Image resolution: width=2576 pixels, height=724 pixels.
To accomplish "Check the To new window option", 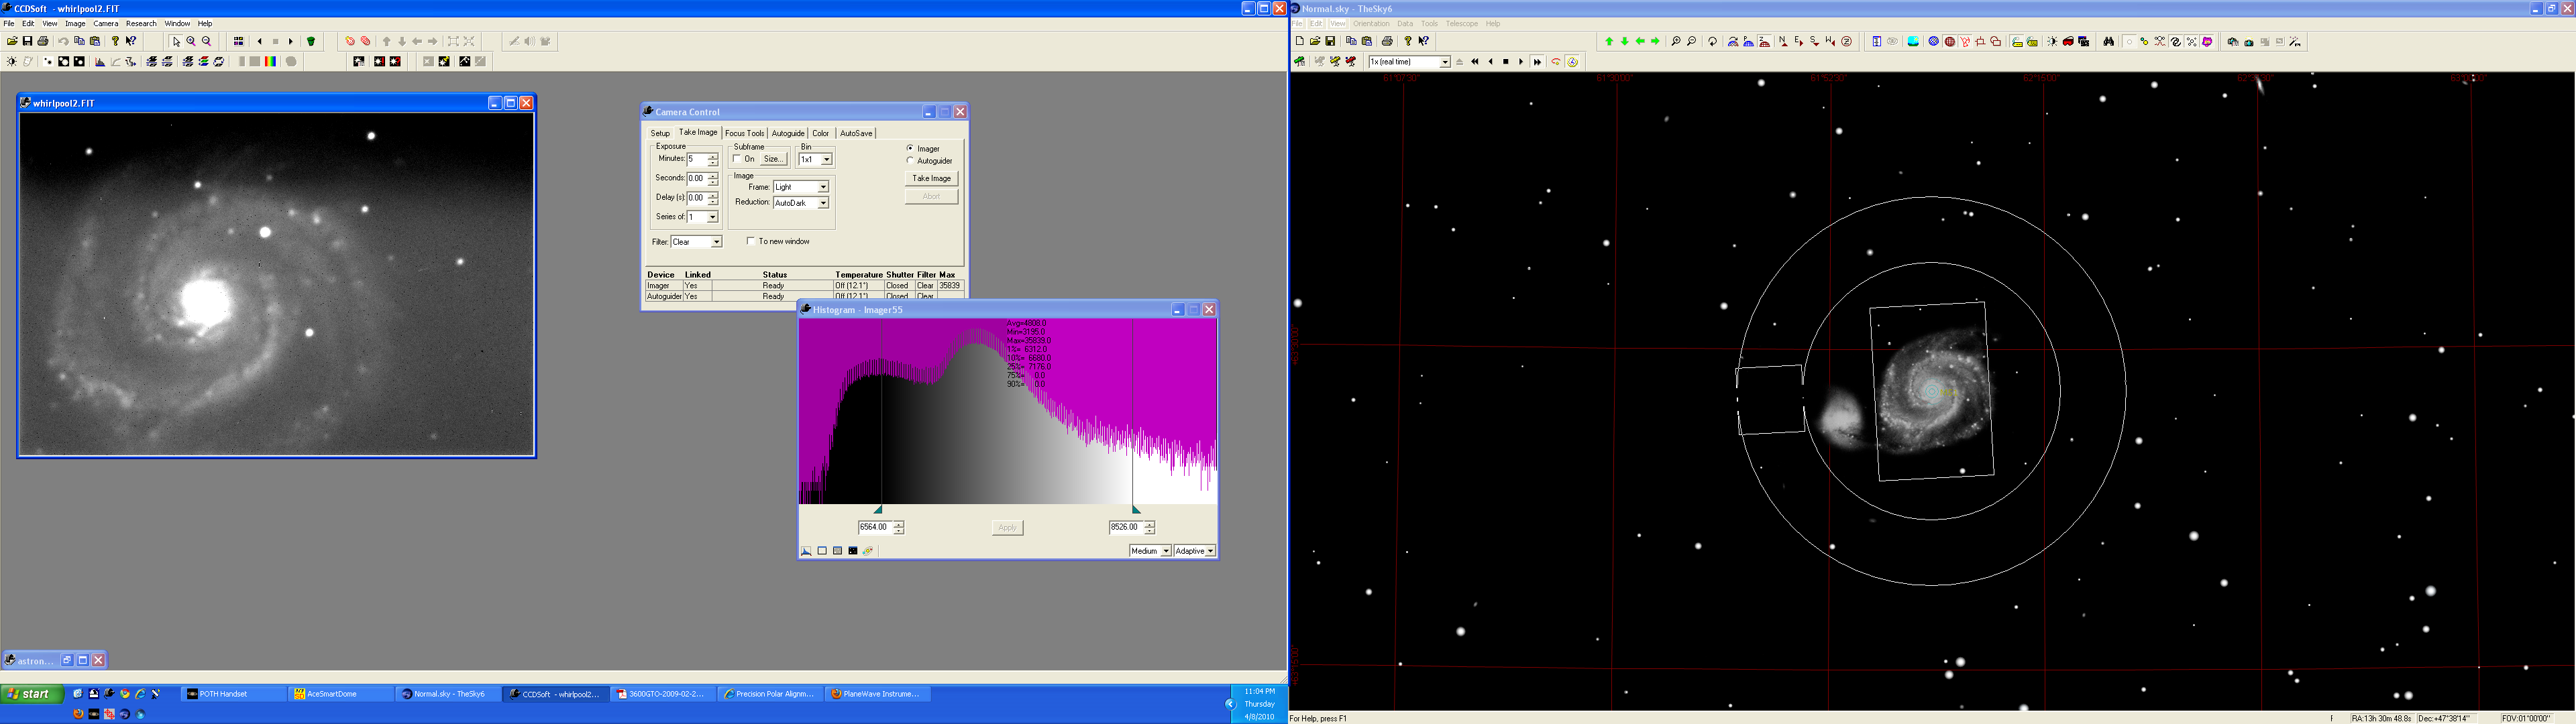I will point(750,241).
